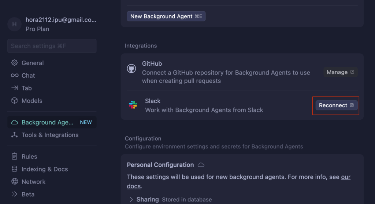Viewport: 375px width, 204px height.
Task: Click the cloud icon beside Personal Configuration
Action: 201,165
